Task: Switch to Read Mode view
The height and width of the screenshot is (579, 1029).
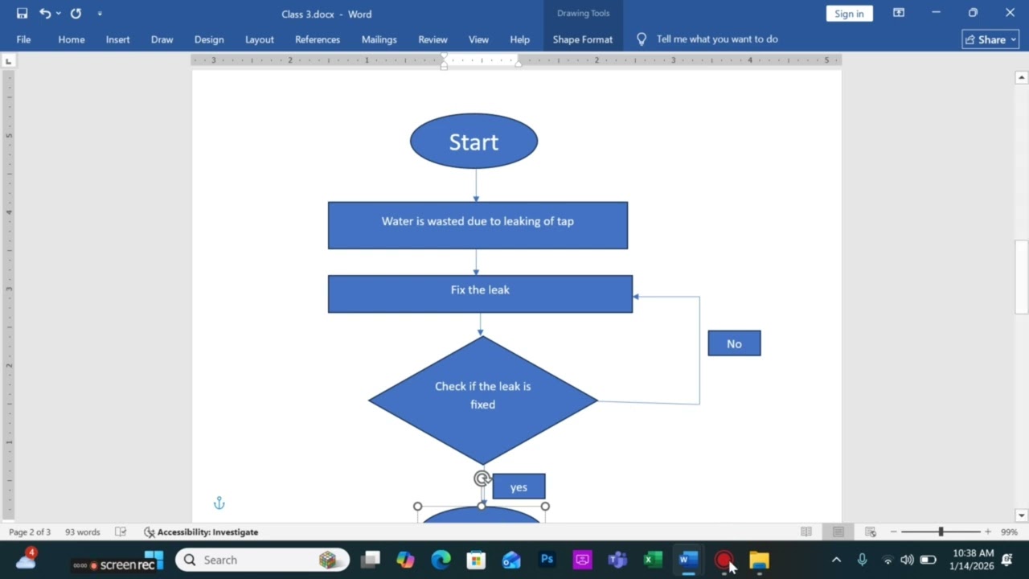Action: (806, 532)
